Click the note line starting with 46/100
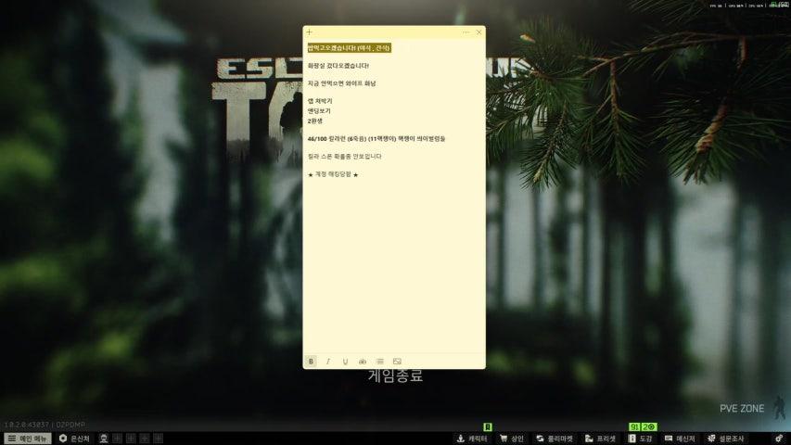The image size is (791, 445). tap(376, 139)
